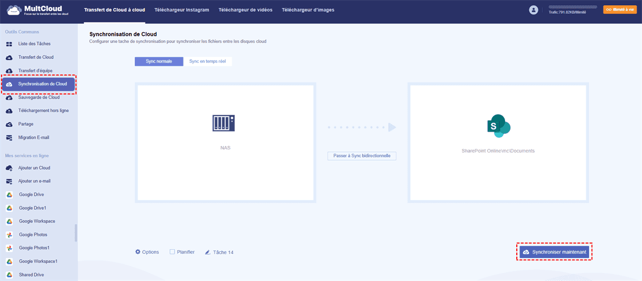The width and height of the screenshot is (642, 281).
Task: Click the traffic usage progress bar
Action: click(x=572, y=7)
